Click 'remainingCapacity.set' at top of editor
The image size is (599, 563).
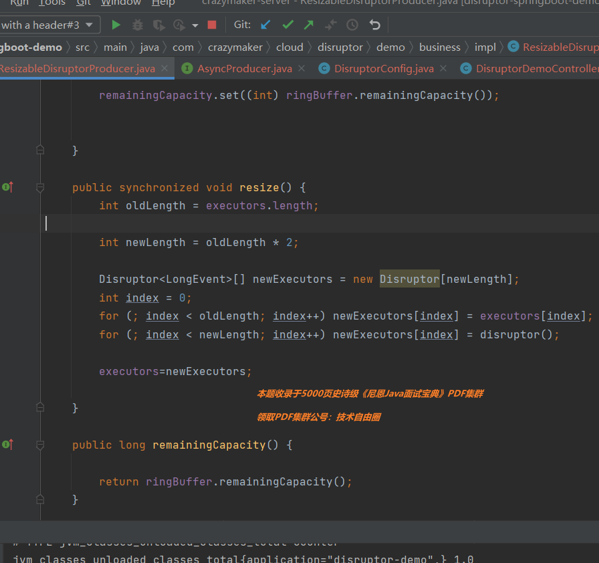point(169,95)
